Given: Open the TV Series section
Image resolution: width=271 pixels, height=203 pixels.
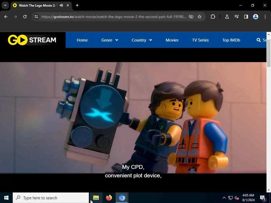Looking at the screenshot, I should [x=200, y=40].
